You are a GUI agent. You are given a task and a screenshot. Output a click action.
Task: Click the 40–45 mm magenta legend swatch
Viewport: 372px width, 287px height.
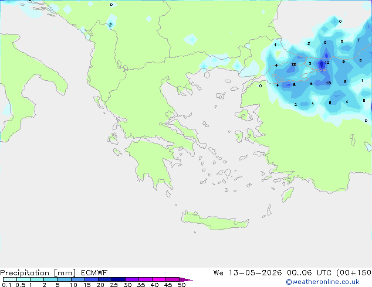click(159, 279)
